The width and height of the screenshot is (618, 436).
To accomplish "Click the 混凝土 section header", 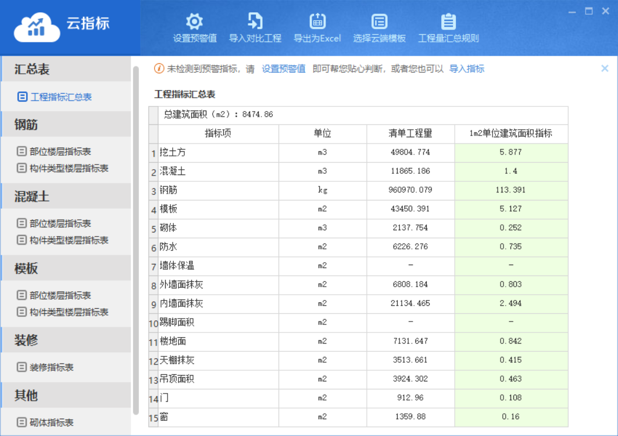I will coord(66,196).
